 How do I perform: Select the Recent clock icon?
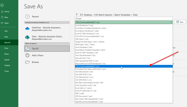tap(27, 16)
